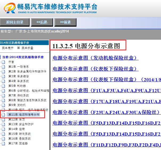The image size is (161, 150).
Task: Click the book icon beside 当前:2014别克凯越维修手册
Action: click(x=0, y=57)
